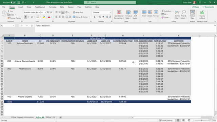Image resolution: width=217 pixels, height=122 pixels.
Task: Open Conditional Formatting
Action: [119, 15]
